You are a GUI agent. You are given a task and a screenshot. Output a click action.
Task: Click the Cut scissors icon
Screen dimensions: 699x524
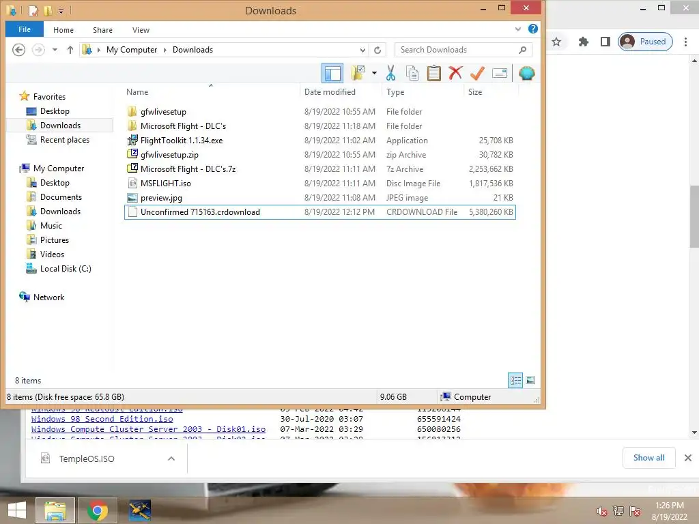coord(391,73)
